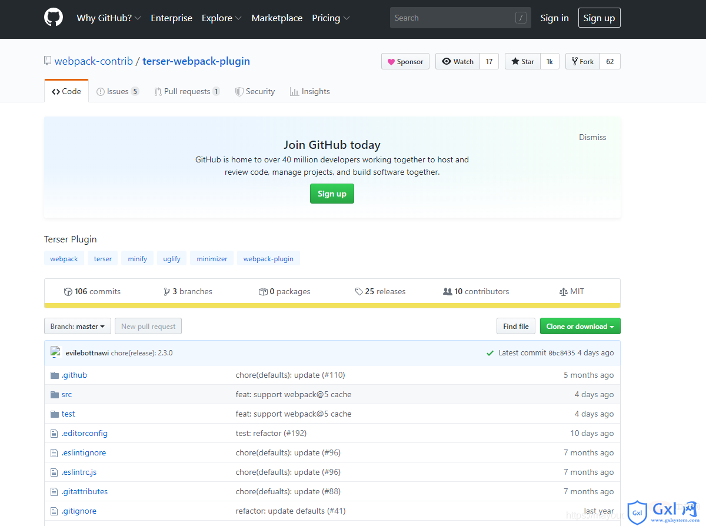Click header Sign up button
This screenshot has height=526, width=706.
[599, 18]
